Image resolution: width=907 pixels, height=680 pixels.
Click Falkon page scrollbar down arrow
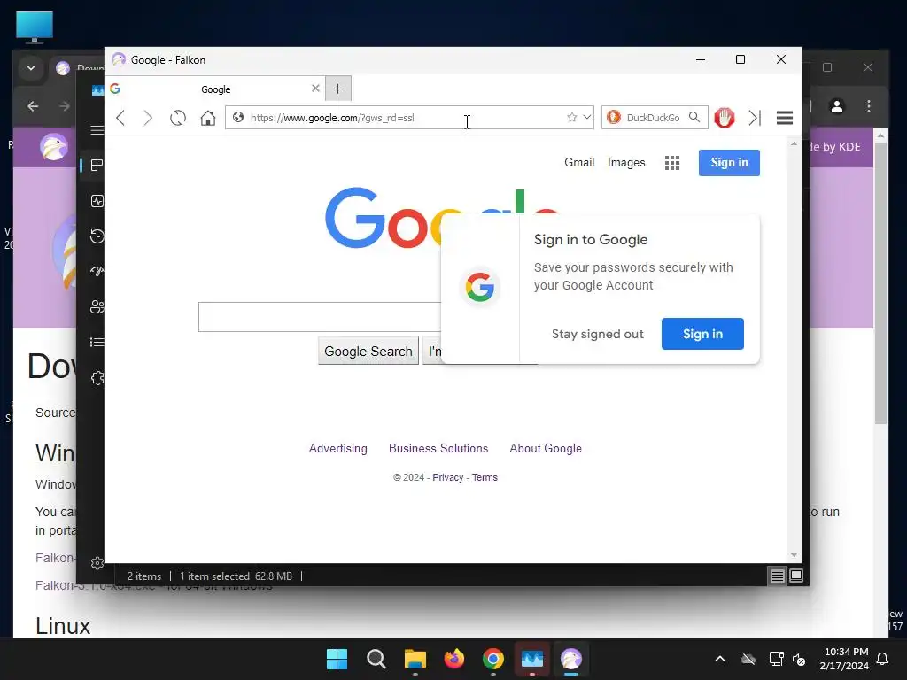pos(794,555)
